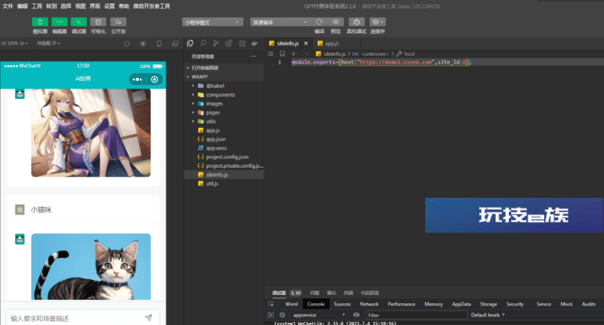
Task: Open the cloud development button
Action: pyautogui.click(x=118, y=22)
